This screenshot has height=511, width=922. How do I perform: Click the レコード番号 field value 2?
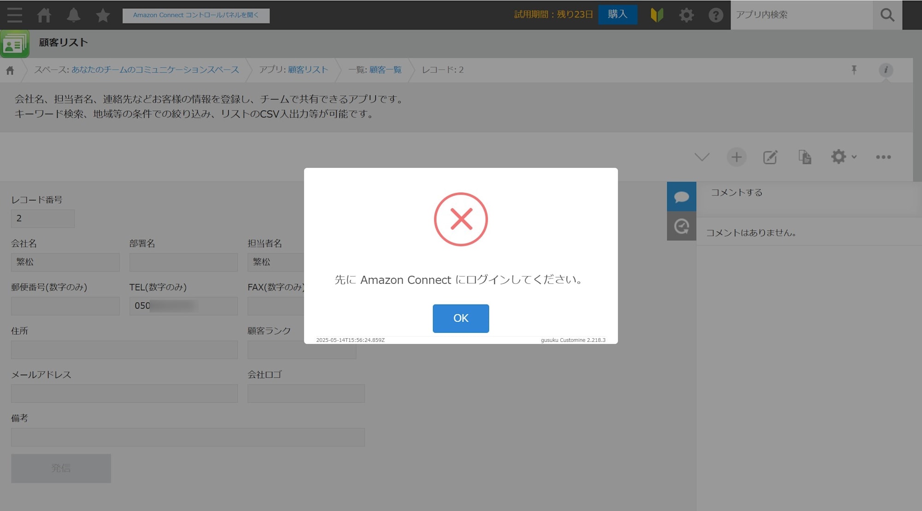pyautogui.click(x=43, y=219)
